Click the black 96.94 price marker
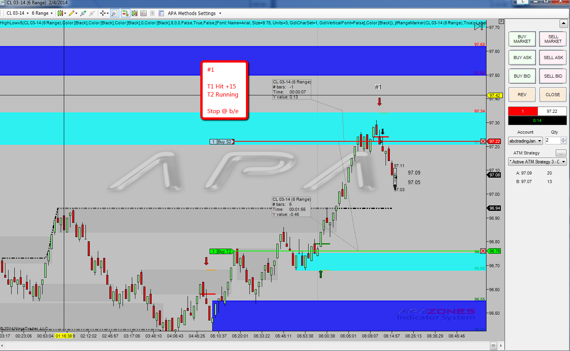 tap(495, 208)
